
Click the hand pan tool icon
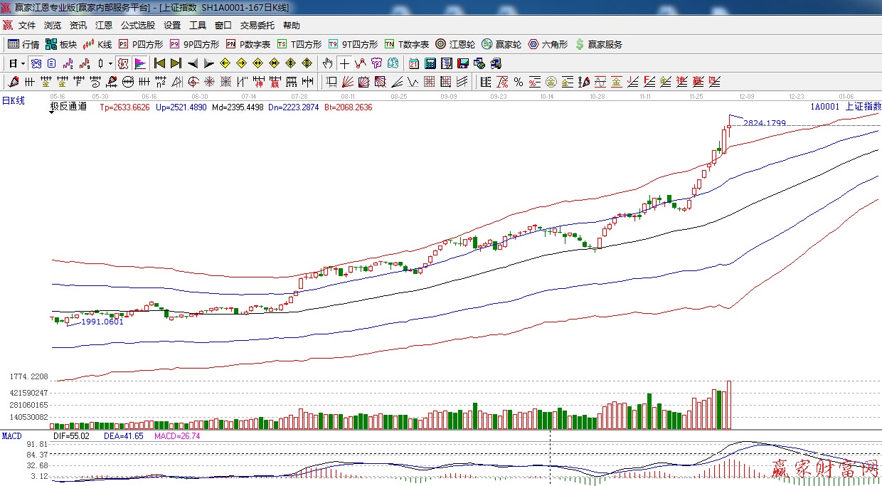[327, 63]
